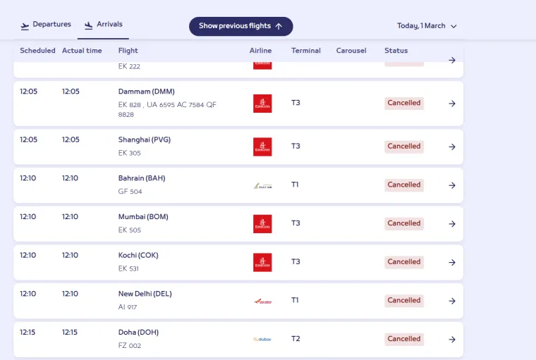Click flydubai logo on Doha row
536x360 pixels.
pos(262,339)
